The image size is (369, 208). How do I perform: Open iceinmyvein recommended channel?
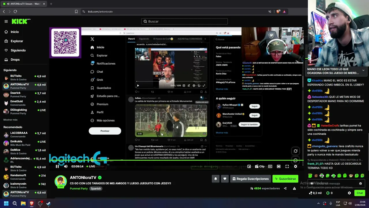24,185
